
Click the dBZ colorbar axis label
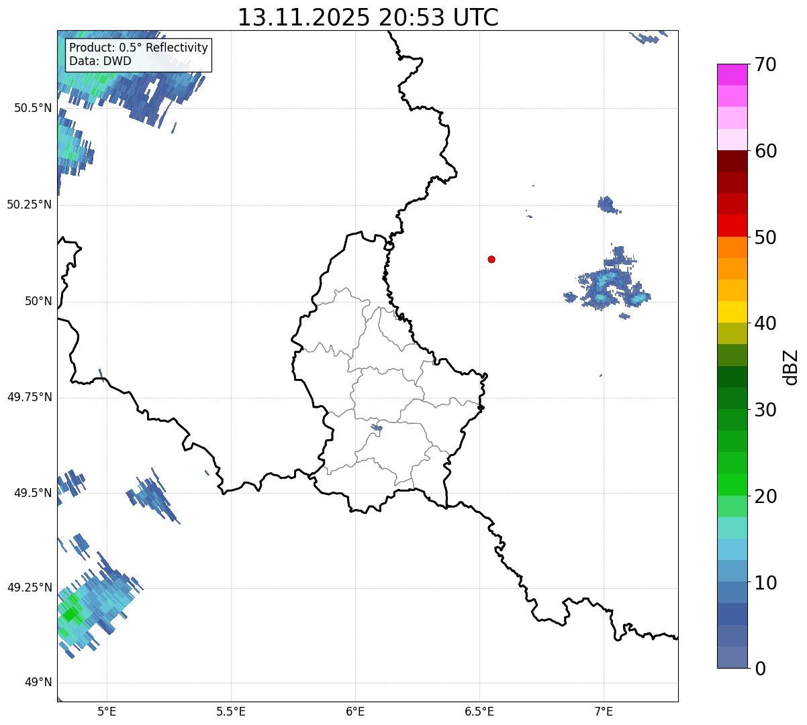791,367
